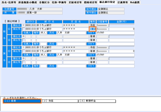Click 給与振込 全額振込 field

pos(111,9)
